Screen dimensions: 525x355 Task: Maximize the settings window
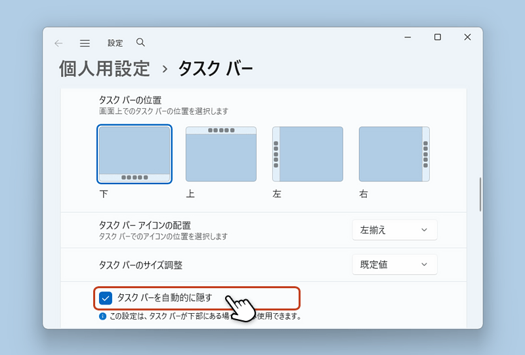438,37
